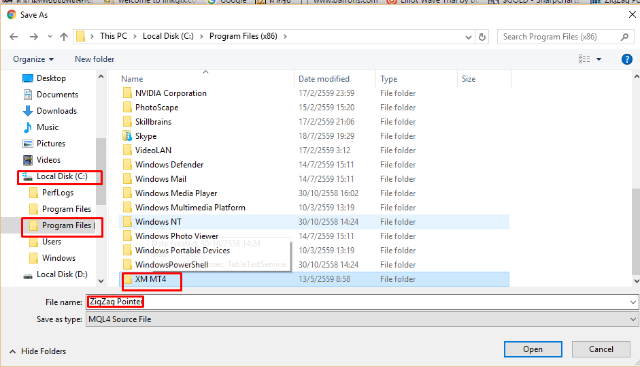
Task: Click the file list scroll-up arrow
Action: coord(637,76)
